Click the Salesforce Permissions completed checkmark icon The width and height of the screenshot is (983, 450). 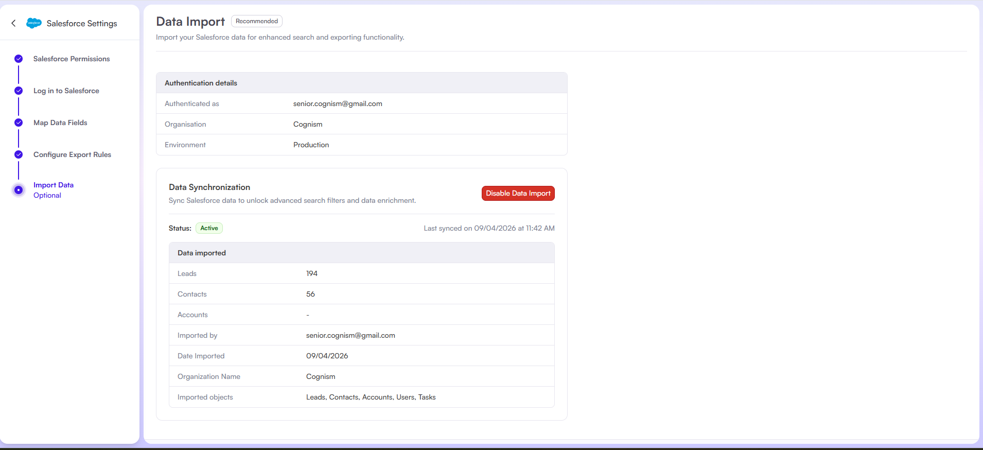(x=19, y=59)
